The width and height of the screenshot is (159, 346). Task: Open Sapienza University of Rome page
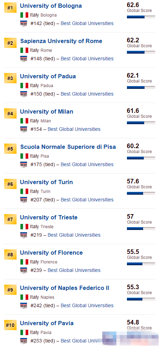[x=61, y=41]
